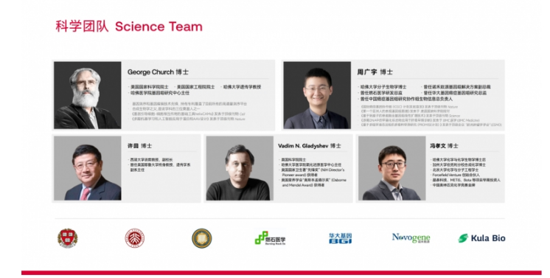The height and width of the screenshot is (278, 550).
Task: Click the name "冯孝文 博士"
Action: coord(445,146)
